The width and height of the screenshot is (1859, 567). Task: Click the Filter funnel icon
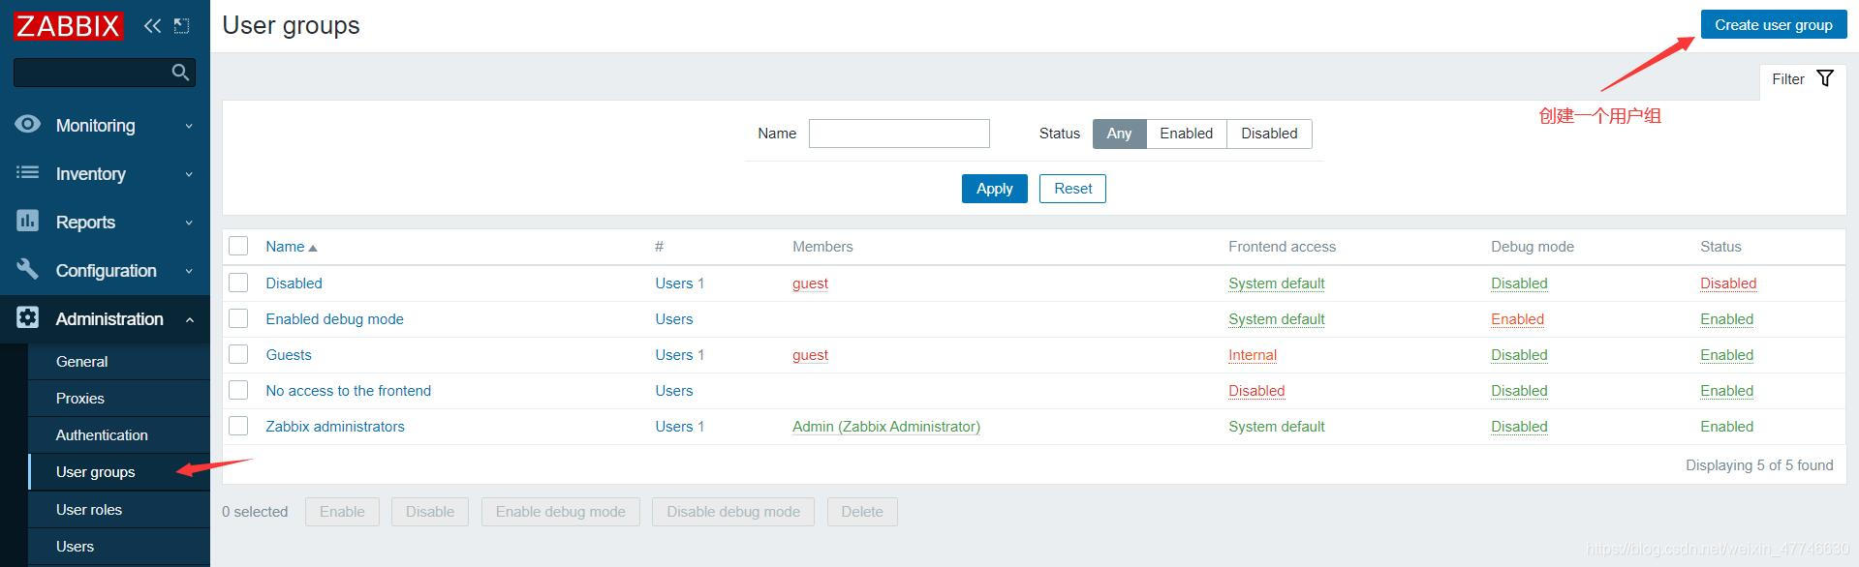(x=1825, y=78)
